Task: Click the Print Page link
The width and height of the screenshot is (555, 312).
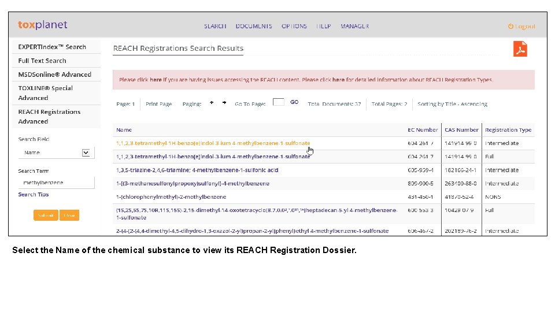Action: (x=158, y=104)
